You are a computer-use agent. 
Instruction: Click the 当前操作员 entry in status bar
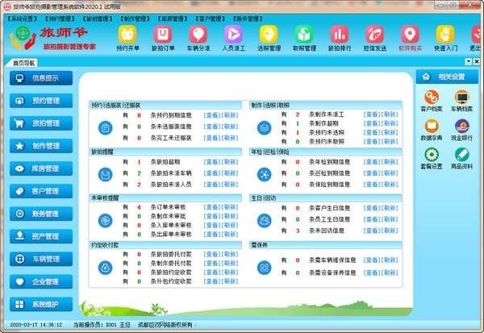pos(102,325)
